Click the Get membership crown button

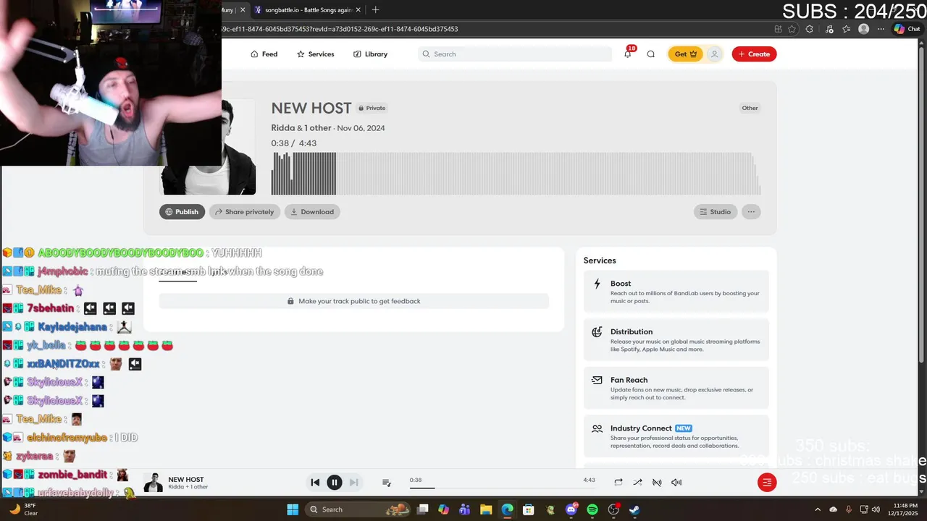(685, 54)
